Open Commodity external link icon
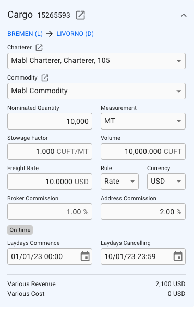This screenshot has width=194, height=310. (45, 78)
